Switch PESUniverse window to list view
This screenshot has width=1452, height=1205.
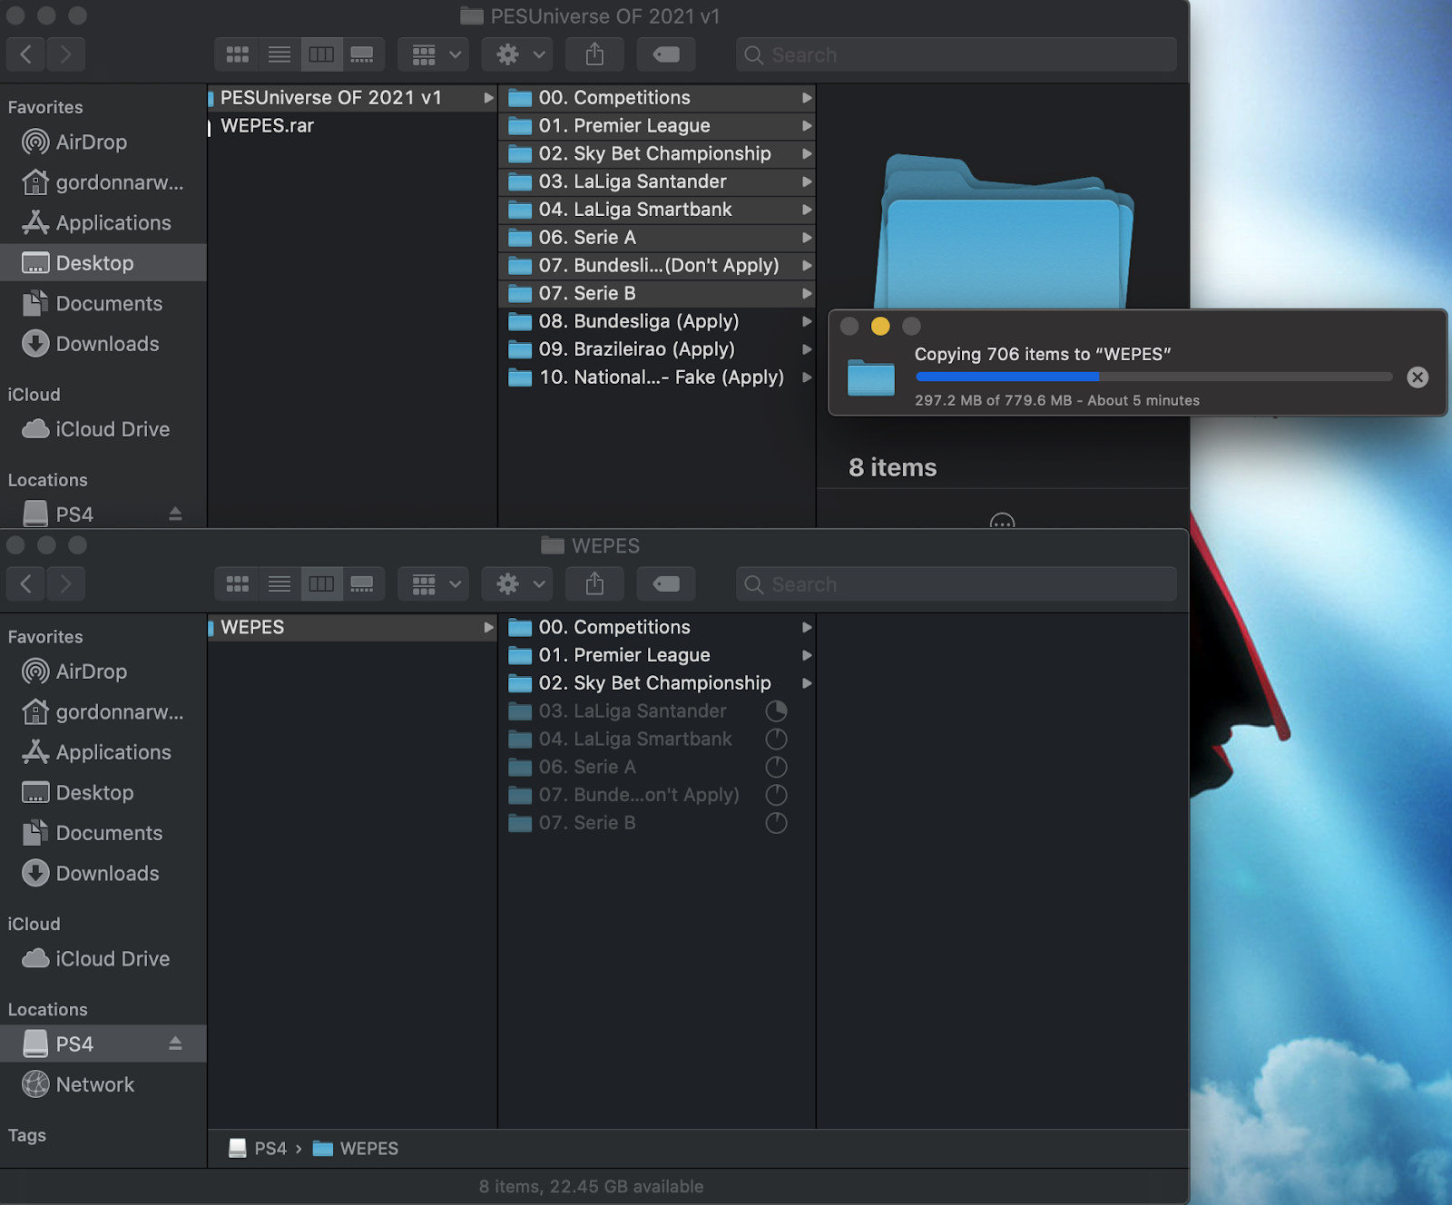click(x=280, y=54)
